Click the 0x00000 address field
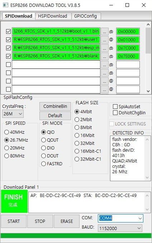152x243 pixels. point(128,32)
